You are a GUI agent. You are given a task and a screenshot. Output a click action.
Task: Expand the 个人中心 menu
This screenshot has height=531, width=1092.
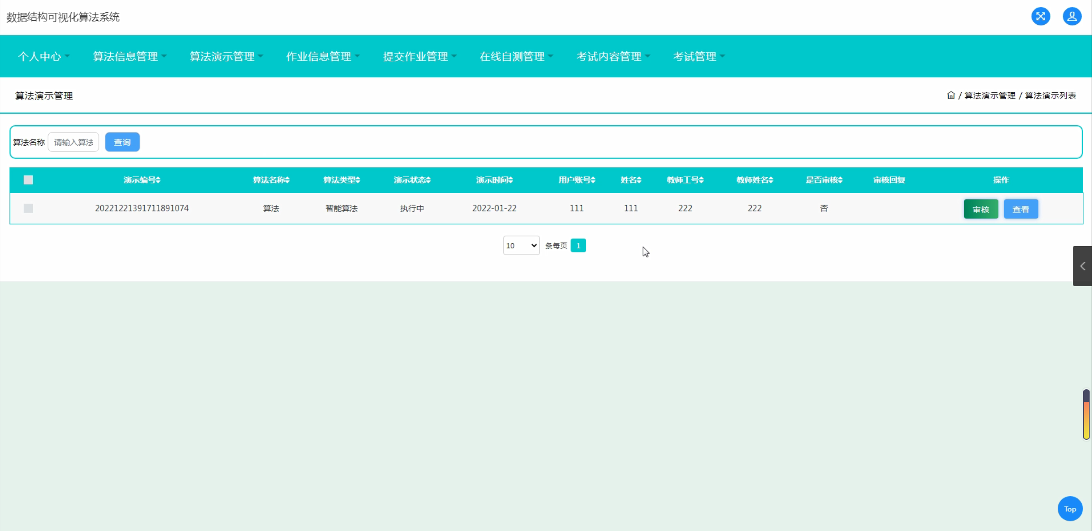point(43,56)
